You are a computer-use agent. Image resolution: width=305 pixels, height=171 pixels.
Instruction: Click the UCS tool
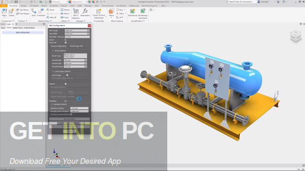(x=120, y=17)
